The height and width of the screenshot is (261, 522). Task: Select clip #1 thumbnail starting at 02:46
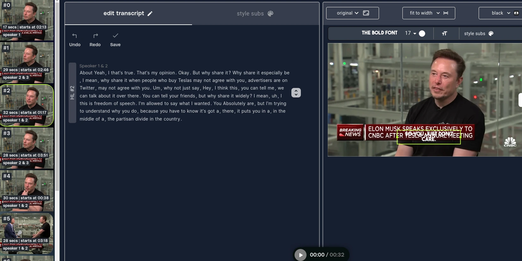point(27,63)
